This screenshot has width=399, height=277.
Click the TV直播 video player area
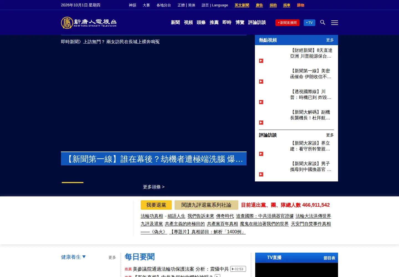296,270
